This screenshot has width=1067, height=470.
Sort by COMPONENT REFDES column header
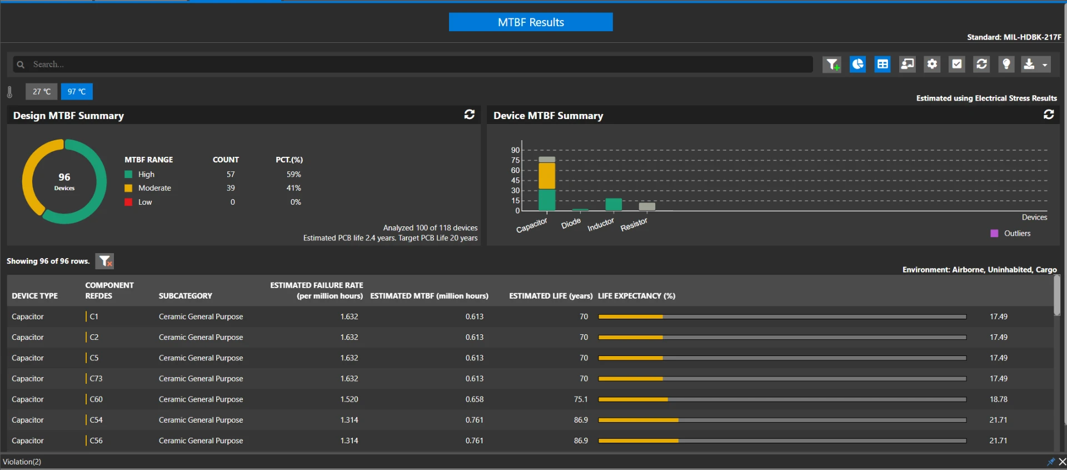coord(109,290)
